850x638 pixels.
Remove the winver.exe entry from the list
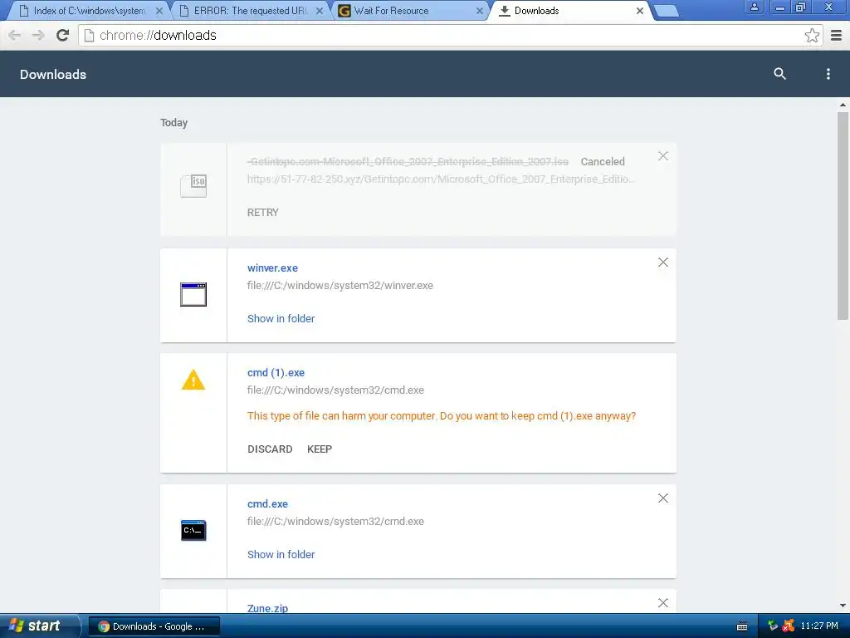click(x=663, y=263)
